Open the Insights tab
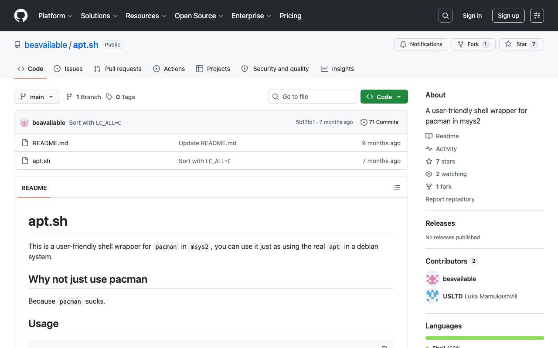Screen dimensions: 558x348 (x=337, y=69)
